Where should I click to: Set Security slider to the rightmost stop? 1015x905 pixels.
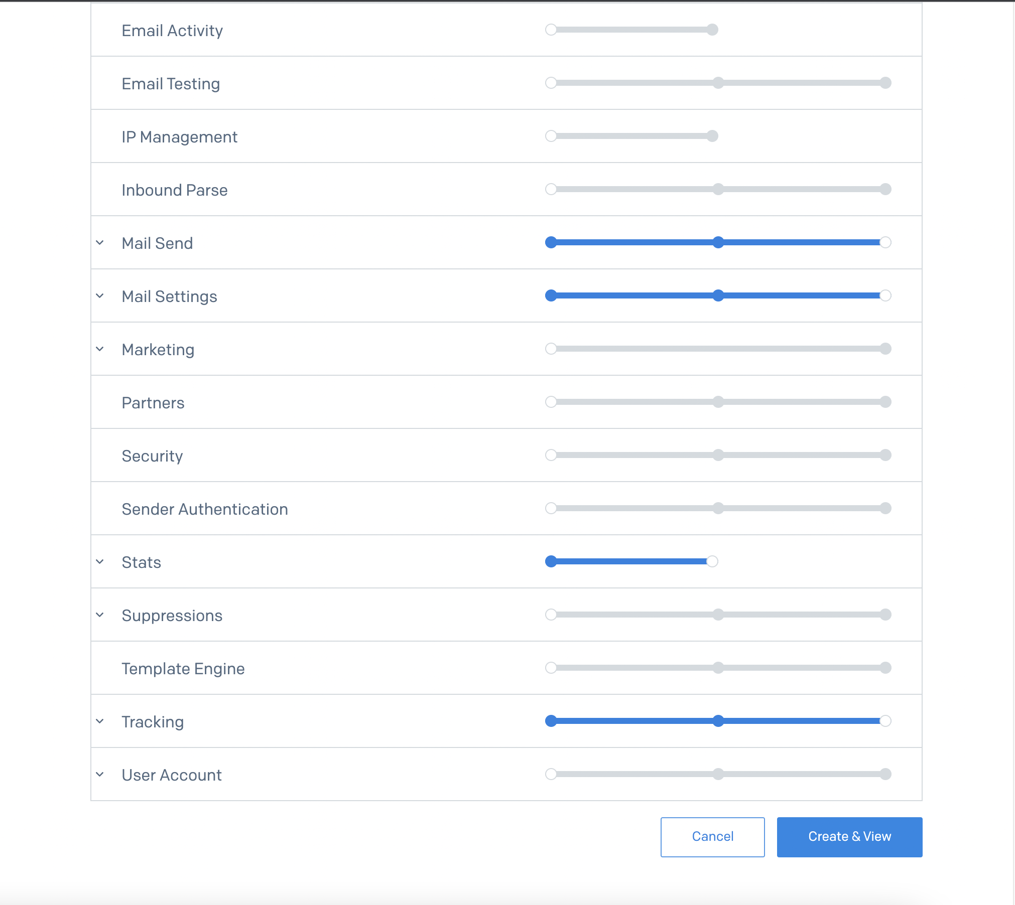click(x=885, y=455)
